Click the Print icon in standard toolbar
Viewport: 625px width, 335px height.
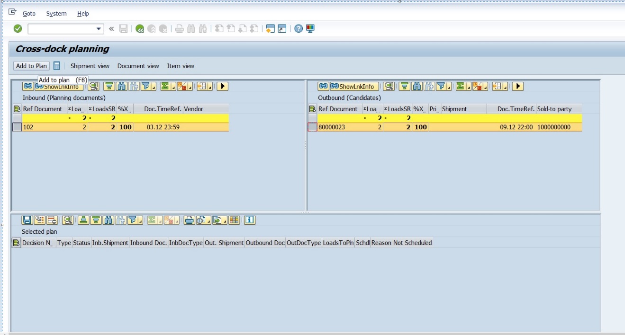[x=180, y=29]
